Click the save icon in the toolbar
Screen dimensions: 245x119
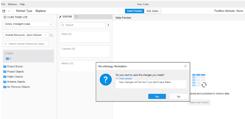coord(4,11)
